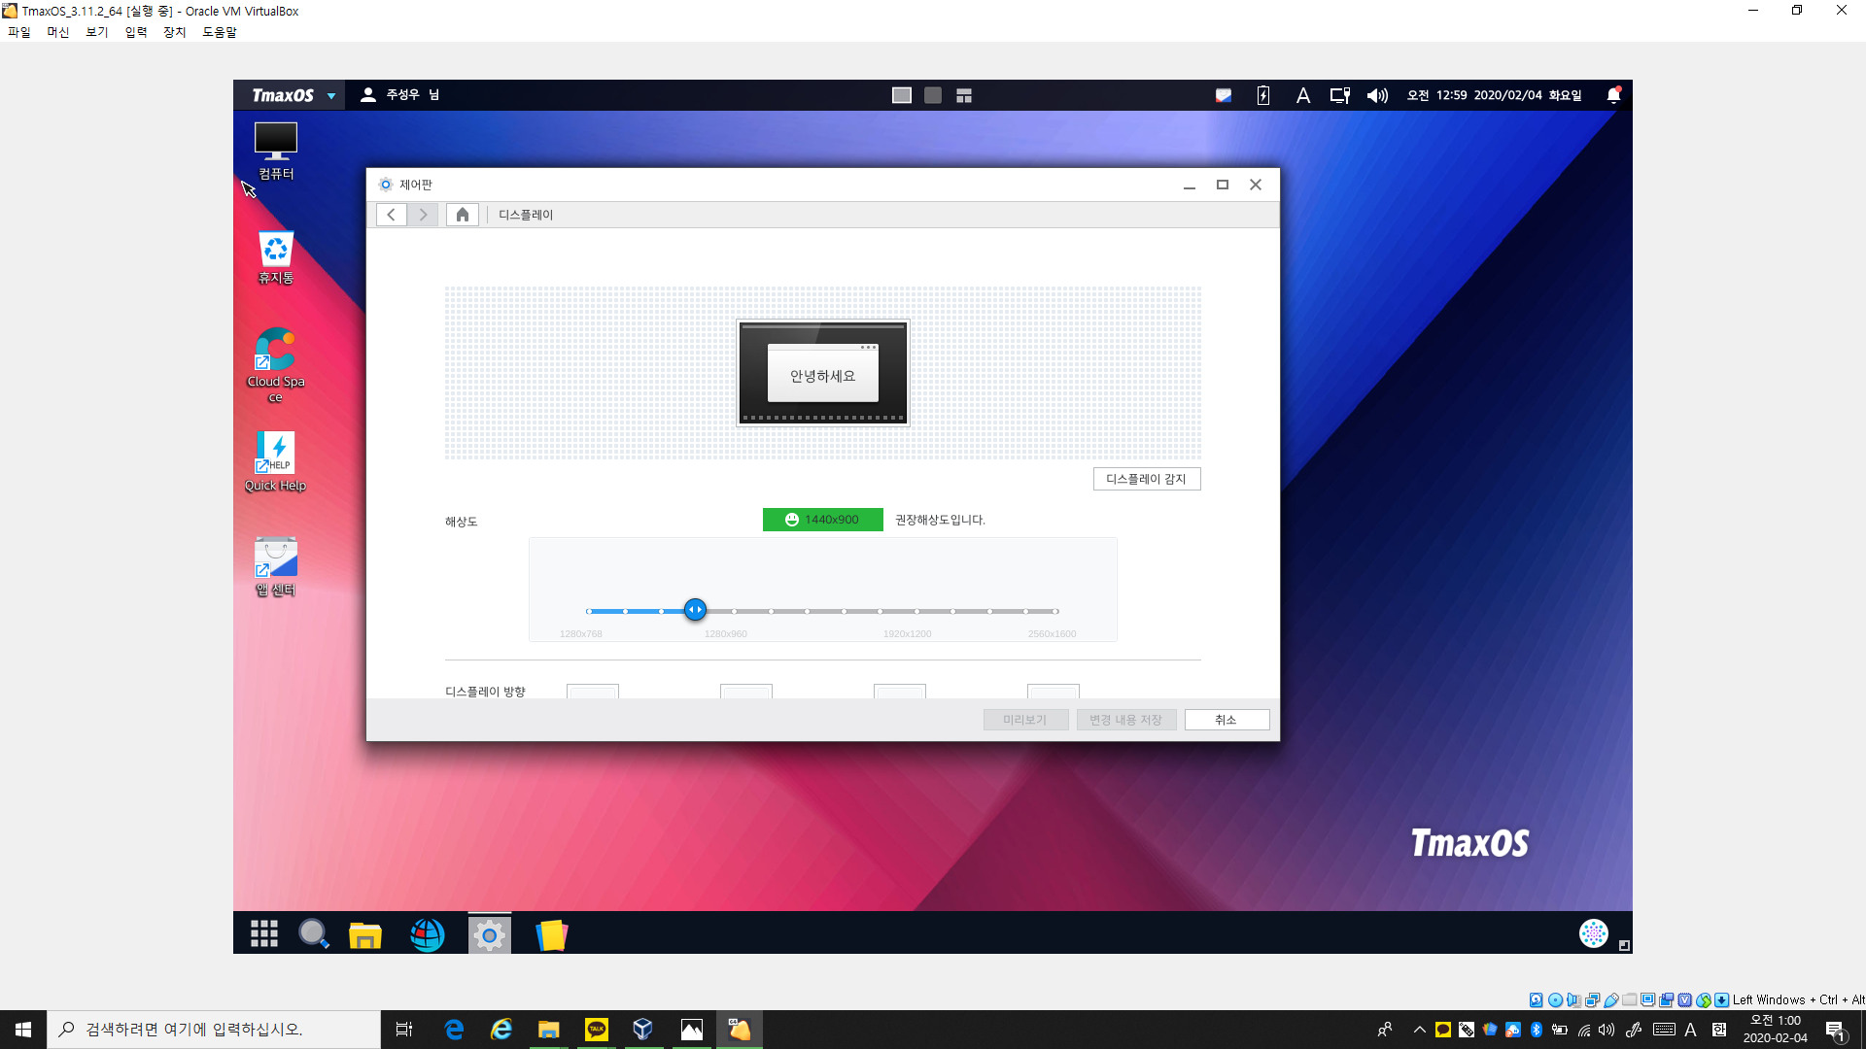The width and height of the screenshot is (1866, 1049).
Task: Open the notification bell in TmaxOS panel
Action: click(1613, 95)
